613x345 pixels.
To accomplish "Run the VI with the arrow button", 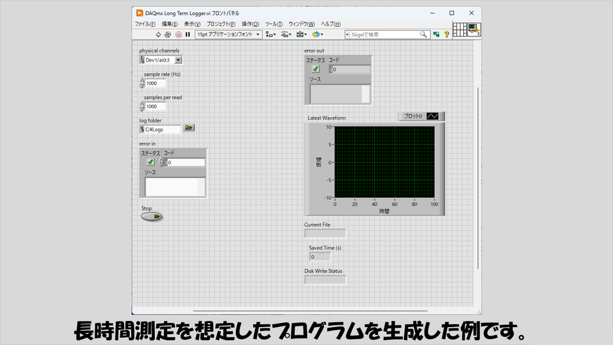I will (x=158, y=34).
